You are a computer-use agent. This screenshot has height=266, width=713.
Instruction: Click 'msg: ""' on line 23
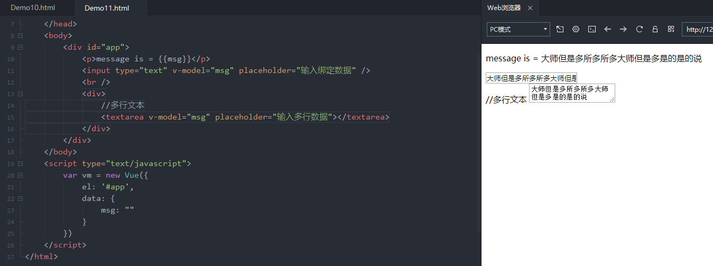click(117, 210)
